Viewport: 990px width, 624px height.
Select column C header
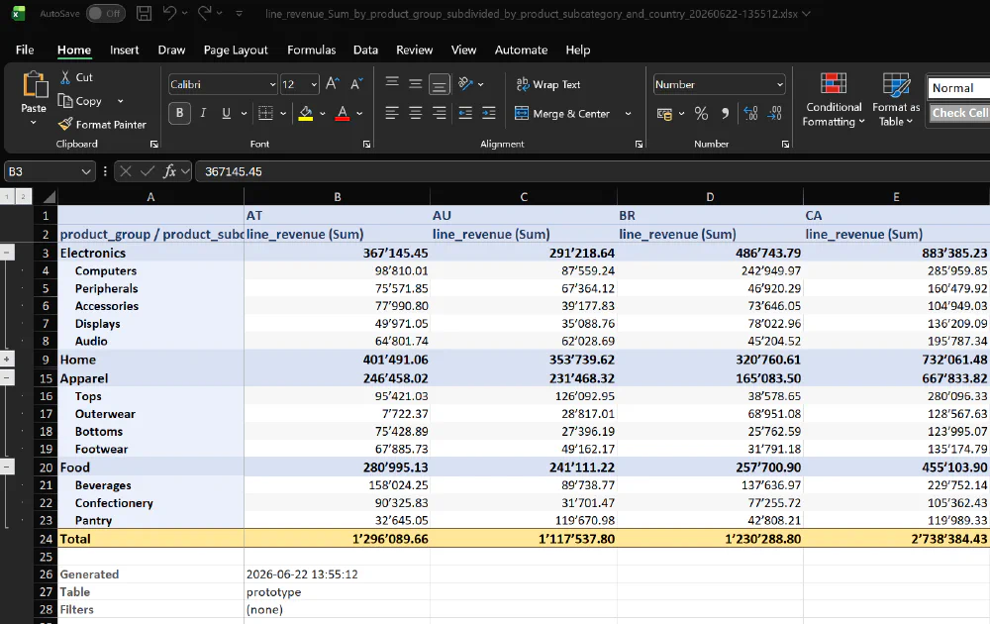(x=524, y=197)
